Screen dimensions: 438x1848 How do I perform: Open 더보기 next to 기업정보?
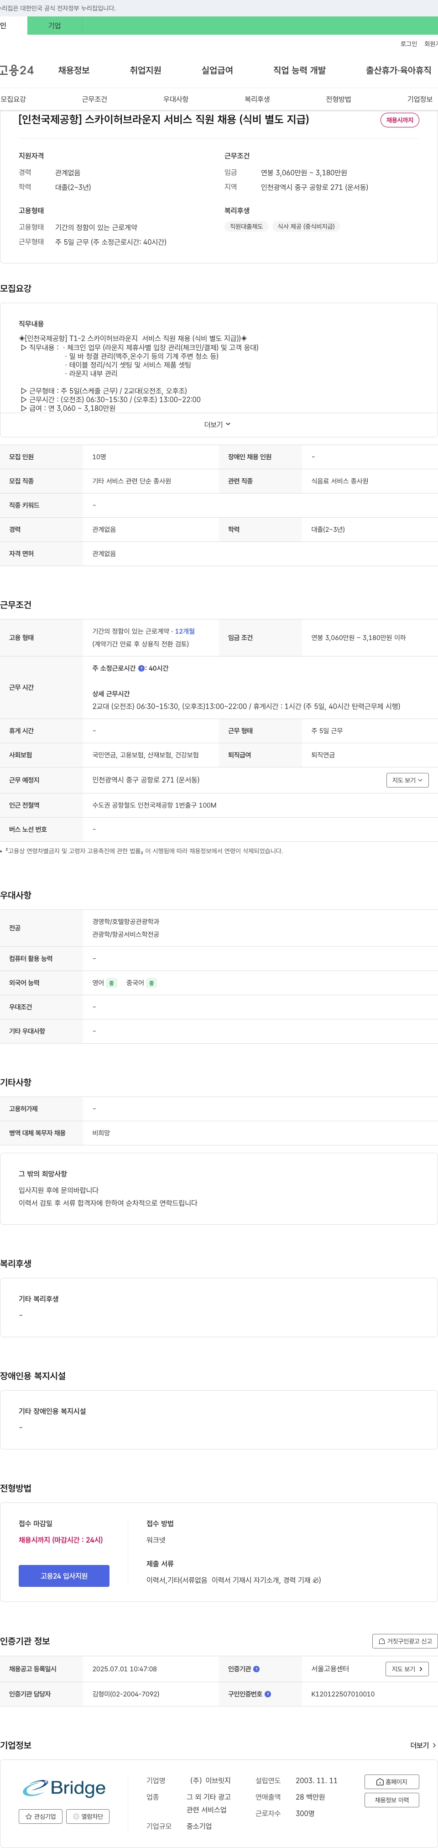tap(423, 1745)
